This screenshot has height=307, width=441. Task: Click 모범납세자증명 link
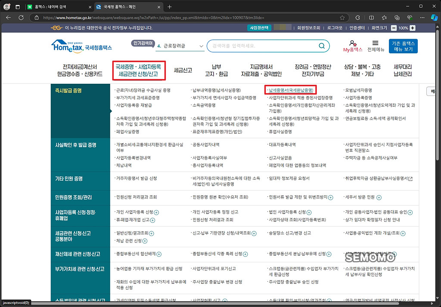tap(359, 90)
